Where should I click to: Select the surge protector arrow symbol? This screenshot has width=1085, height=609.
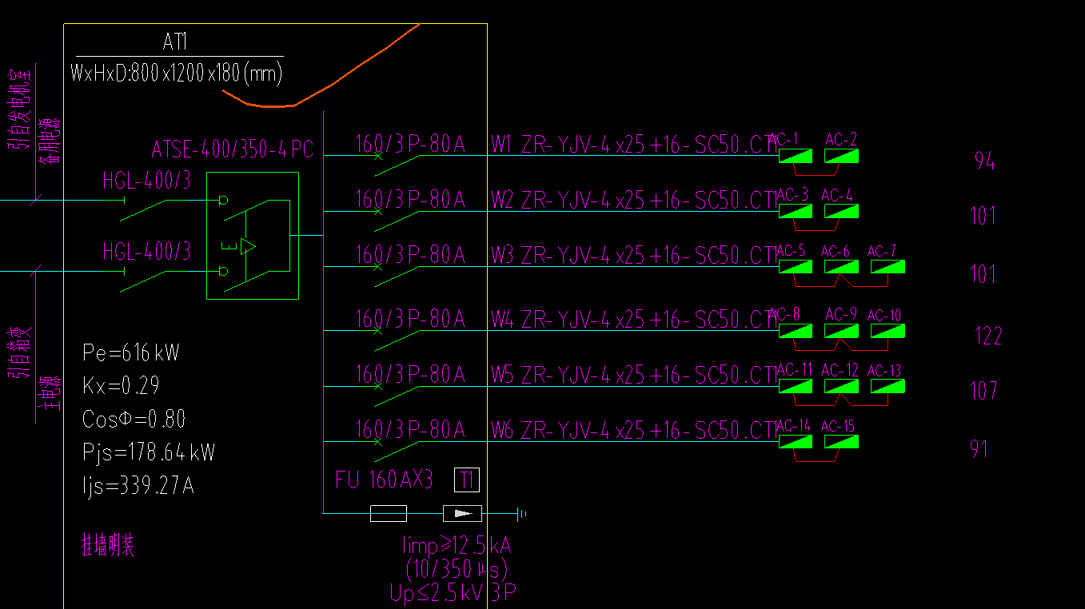[463, 513]
